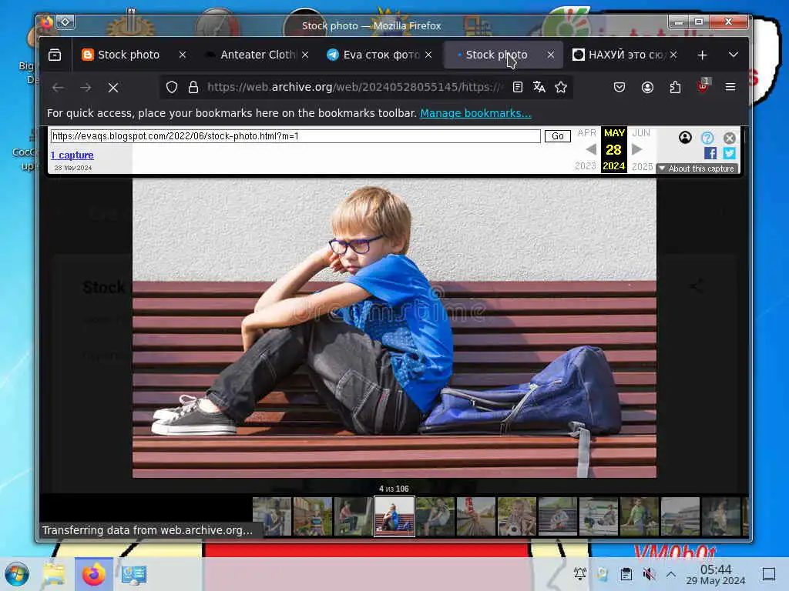This screenshot has height=591, width=789.
Task: Open Wayback user account icon
Action: [x=685, y=137]
